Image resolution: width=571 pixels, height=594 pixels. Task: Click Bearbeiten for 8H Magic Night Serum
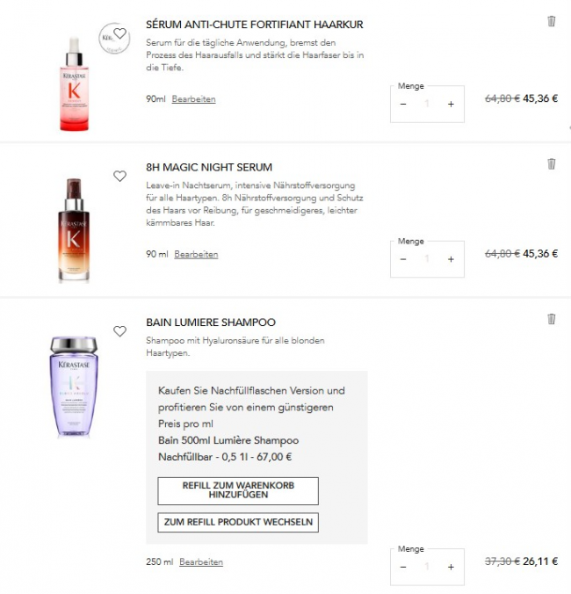tap(196, 255)
